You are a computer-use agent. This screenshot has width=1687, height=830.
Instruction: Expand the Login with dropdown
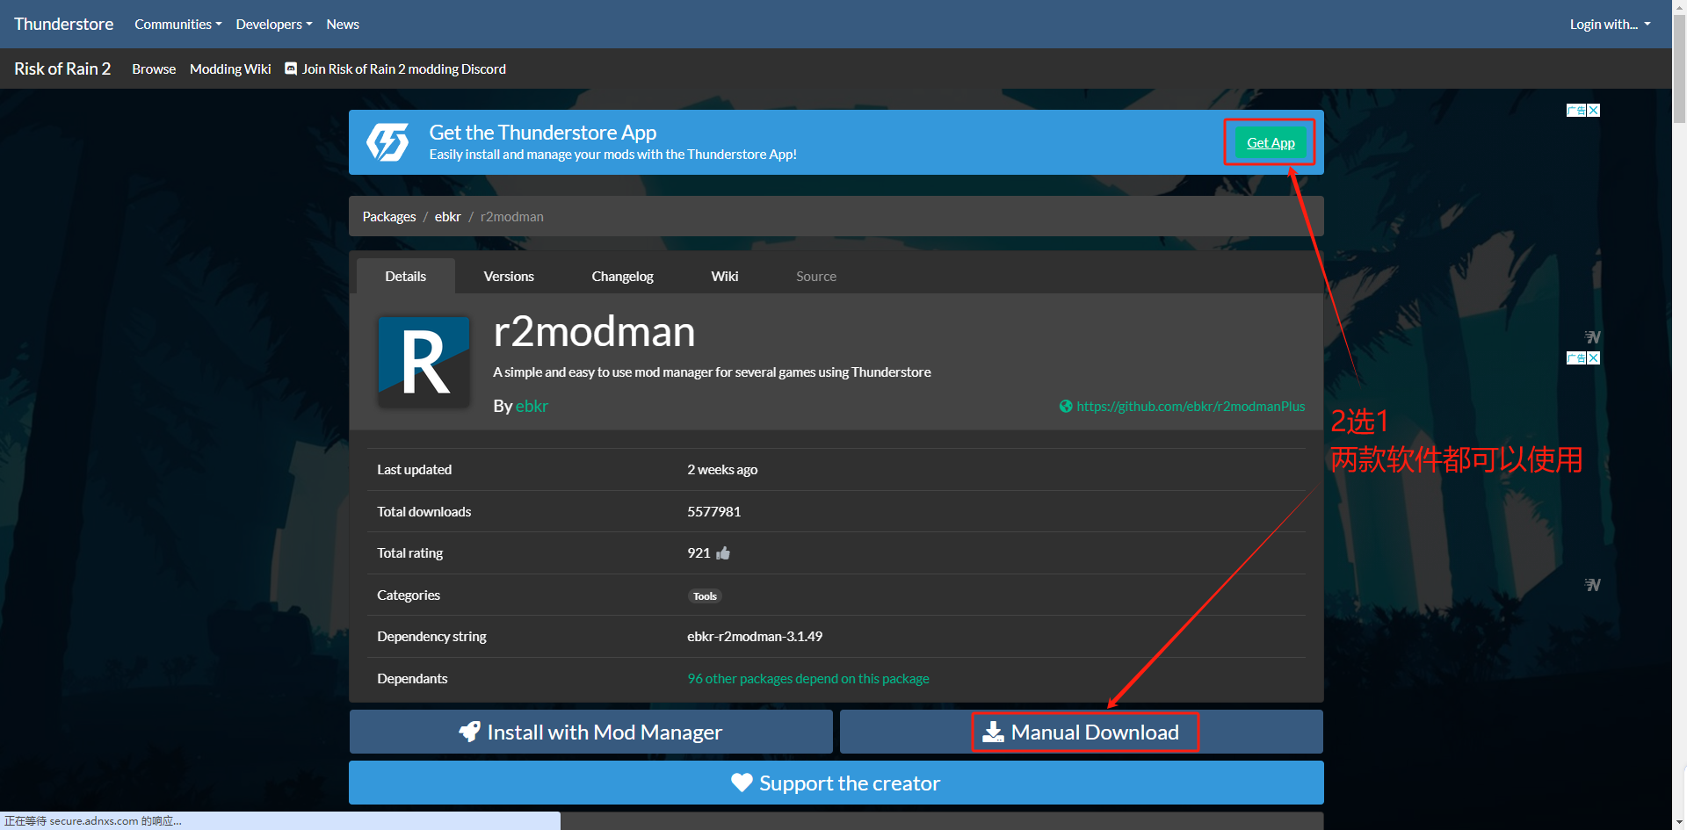click(x=1610, y=25)
